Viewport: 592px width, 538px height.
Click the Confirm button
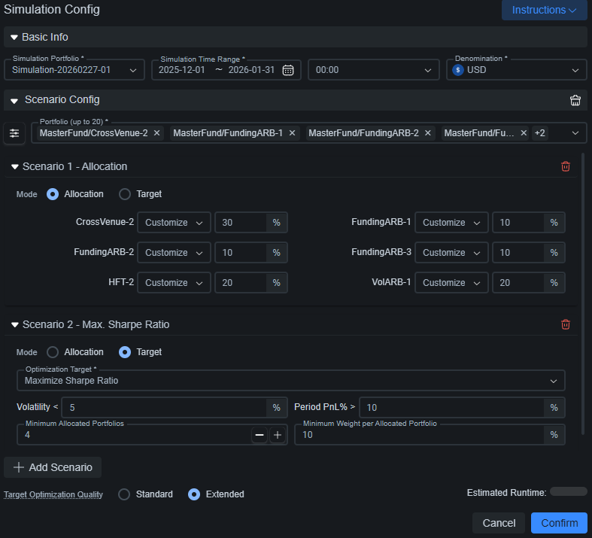(559, 523)
